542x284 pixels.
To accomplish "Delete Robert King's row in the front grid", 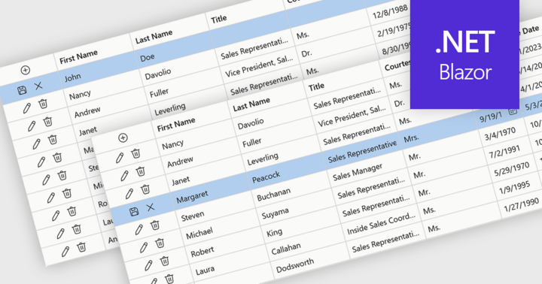I will 165,261.
